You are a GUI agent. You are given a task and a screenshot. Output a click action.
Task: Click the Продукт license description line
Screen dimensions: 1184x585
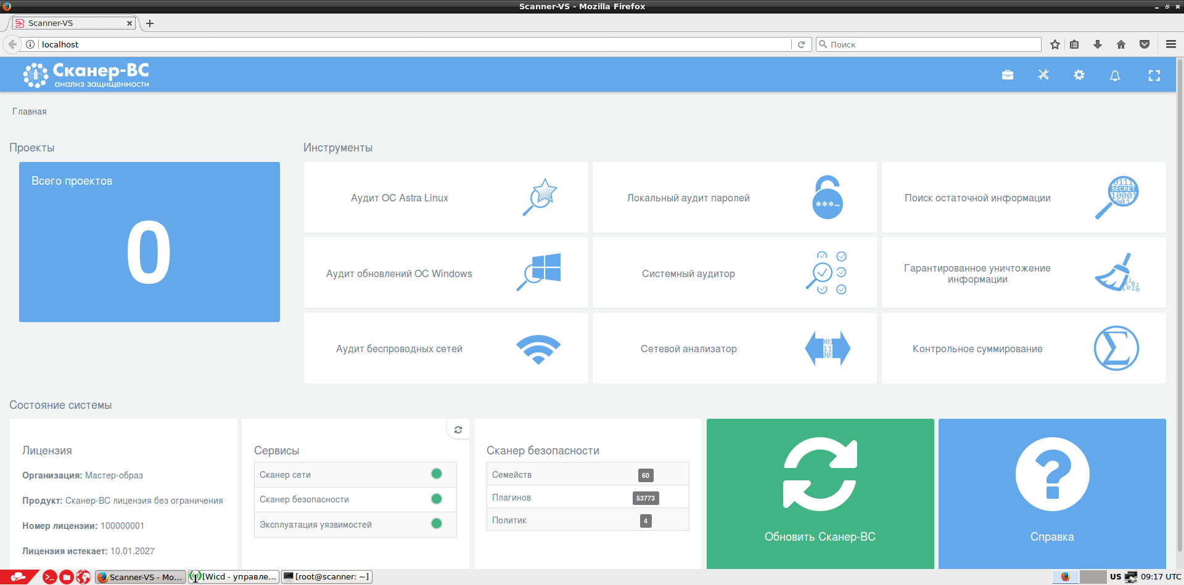[x=123, y=501]
